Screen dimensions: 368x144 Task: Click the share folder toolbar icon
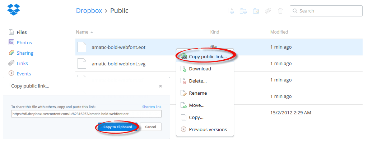coord(256,11)
